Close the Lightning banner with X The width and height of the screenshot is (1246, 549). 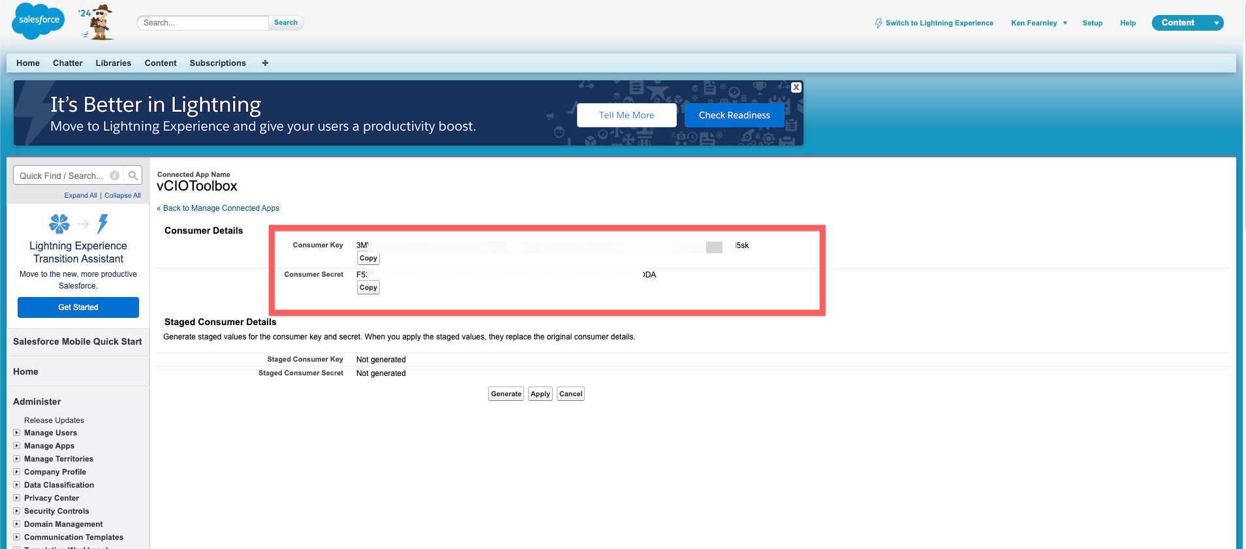[x=796, y=87]
